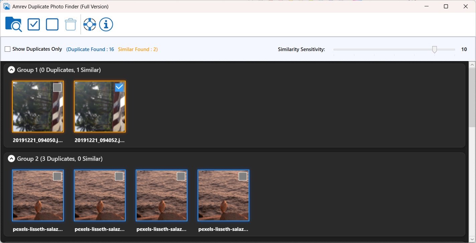476x243 pixels.
Task: Delete selected photos via the trash icon
Action: pyautogui.click(x=70, y=24)
